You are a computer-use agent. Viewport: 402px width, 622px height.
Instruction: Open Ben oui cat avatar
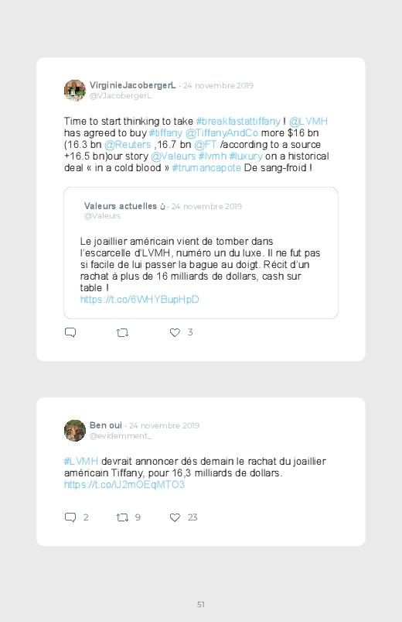point(75,431)
